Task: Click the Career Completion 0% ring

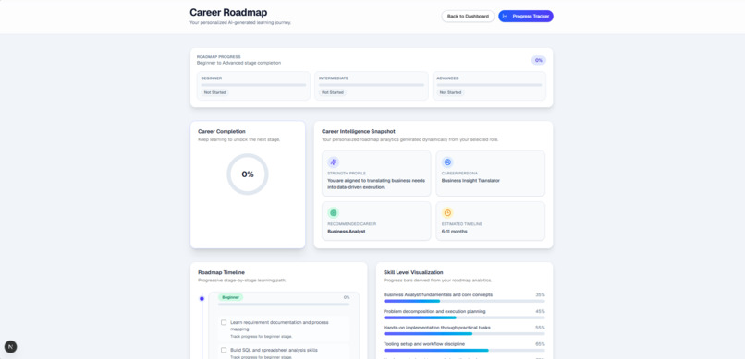Action: [248, 174]
